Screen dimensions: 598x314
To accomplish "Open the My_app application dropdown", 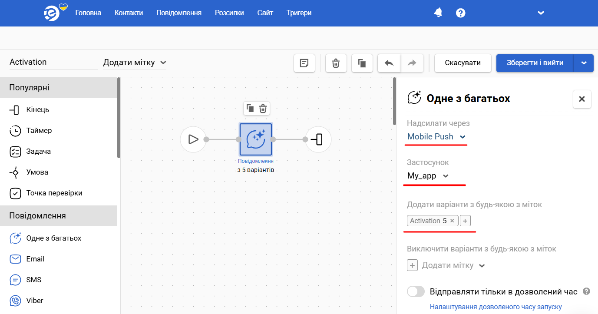I will click(428, 176).
